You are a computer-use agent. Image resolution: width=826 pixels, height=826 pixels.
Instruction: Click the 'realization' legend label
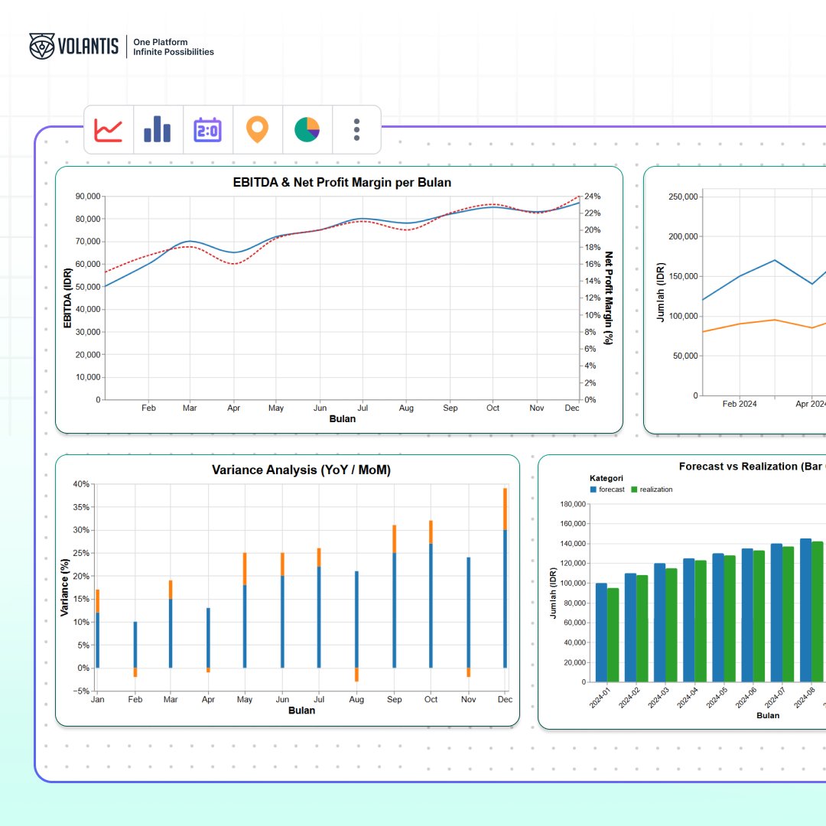[656, 489]
